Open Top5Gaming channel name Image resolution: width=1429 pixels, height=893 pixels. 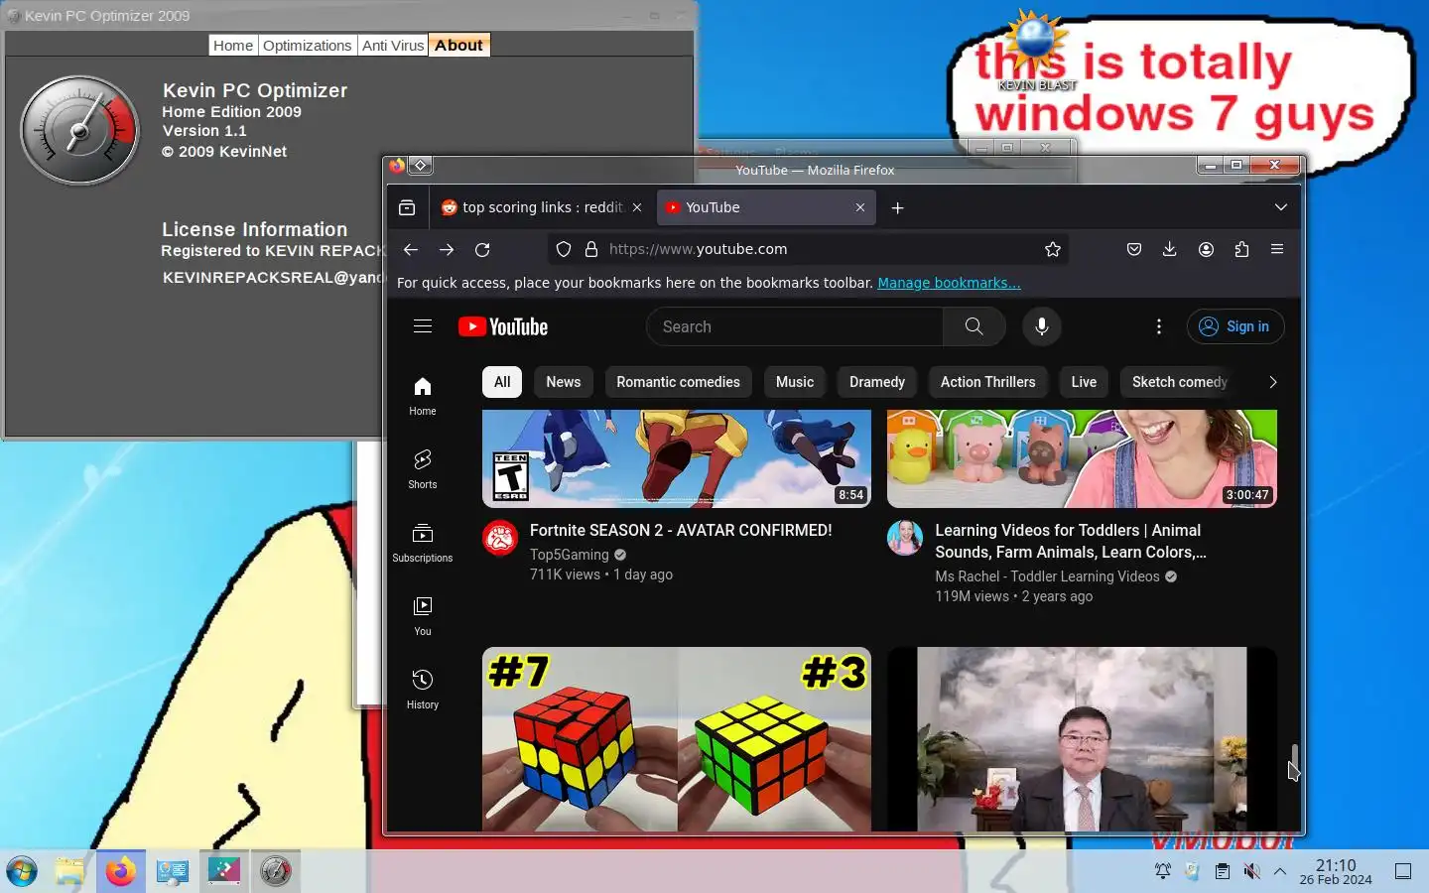point(570,555)
